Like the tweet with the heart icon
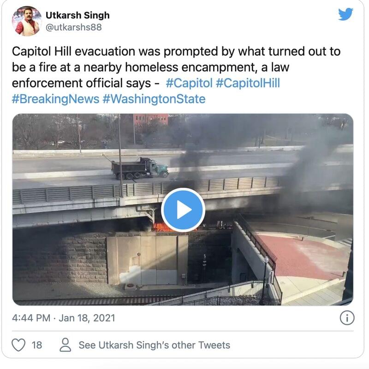Screen dimensions: 369x369 (18, 345)
